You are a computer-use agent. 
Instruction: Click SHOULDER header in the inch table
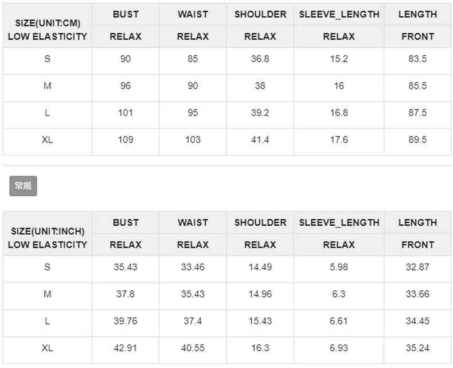pyautogui.click(x=260, y=223)
